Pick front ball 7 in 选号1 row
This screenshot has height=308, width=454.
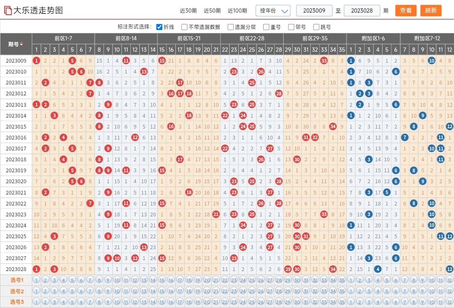coord(90,280)
